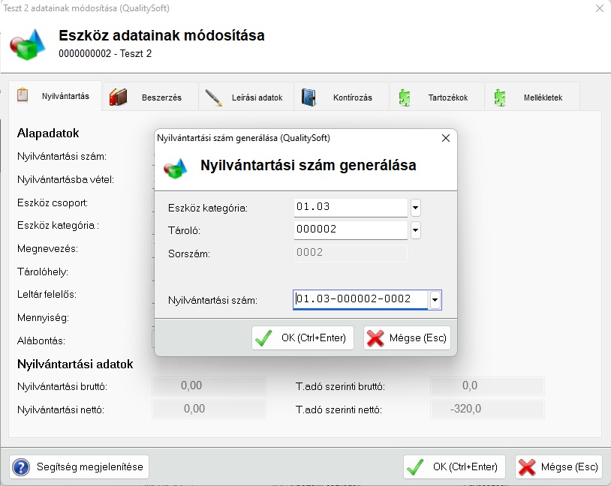This screenshot has height=486, width=611.
Task: Open the Tároló dropdown list
Action: click(415, 230)
